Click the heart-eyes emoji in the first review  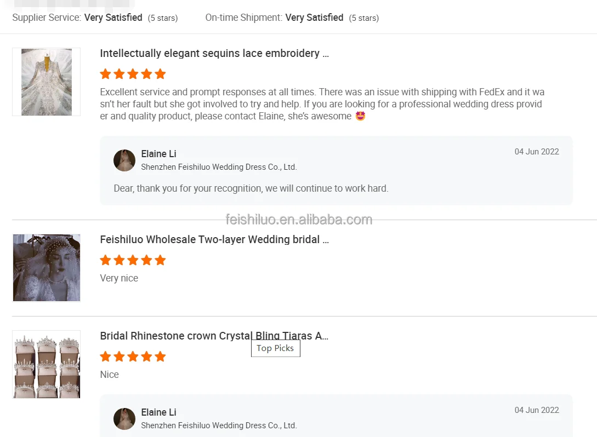tap(360, 116)
